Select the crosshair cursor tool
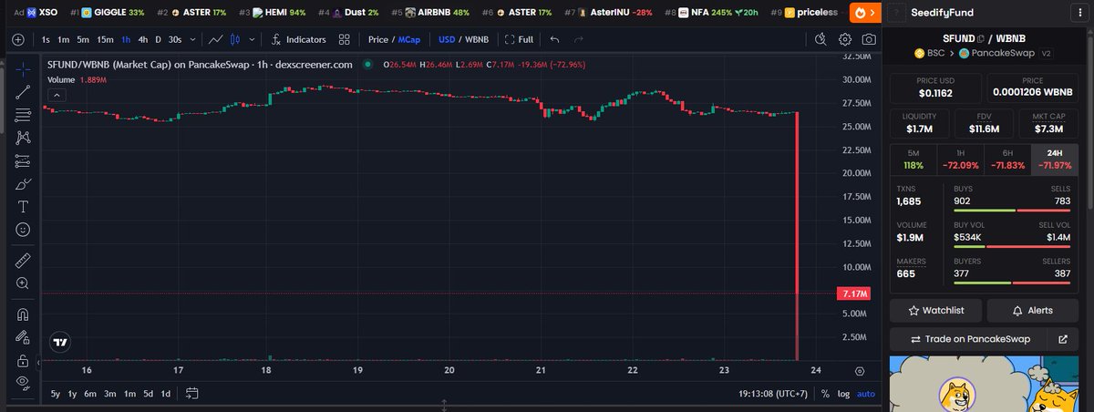 23,69
